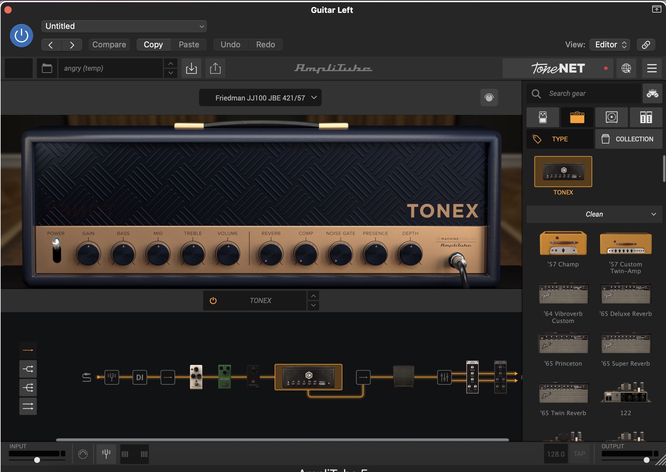Click the DI block in signal chain

click(x=140, y=377)
